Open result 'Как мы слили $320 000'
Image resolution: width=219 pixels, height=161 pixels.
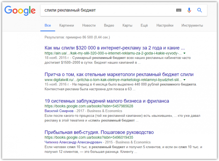point(114,48)
